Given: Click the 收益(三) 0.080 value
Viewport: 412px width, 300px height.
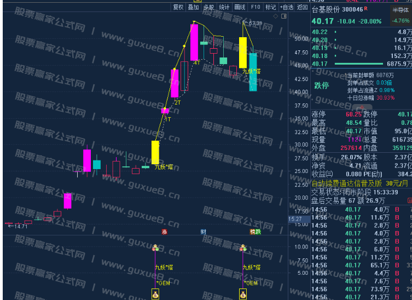Looking at the screenshot, I should click(x=353, y=174).
